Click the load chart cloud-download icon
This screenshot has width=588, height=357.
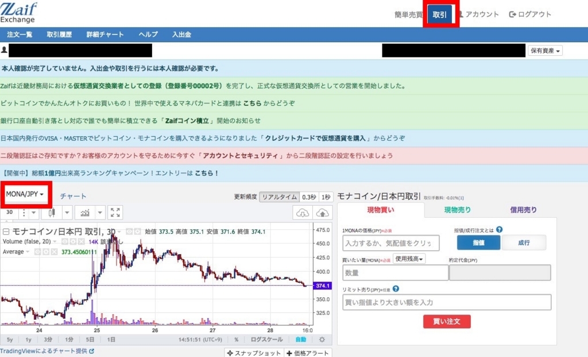(x=302, y=213)
